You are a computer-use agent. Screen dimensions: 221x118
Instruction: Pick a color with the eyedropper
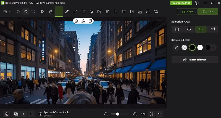point(176,47)
